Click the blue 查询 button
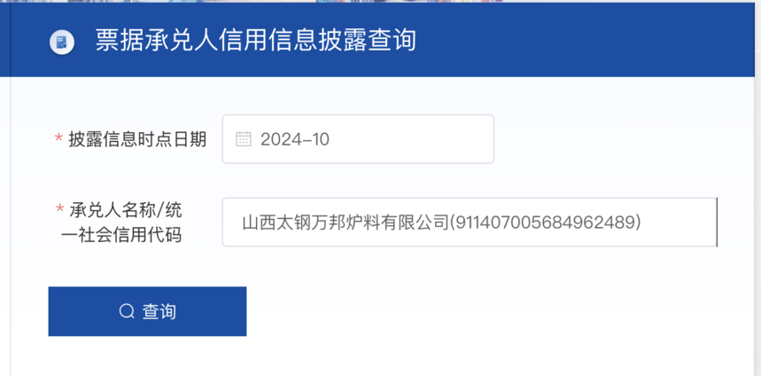Screen dimensions: 761x376 click(148, 311)
